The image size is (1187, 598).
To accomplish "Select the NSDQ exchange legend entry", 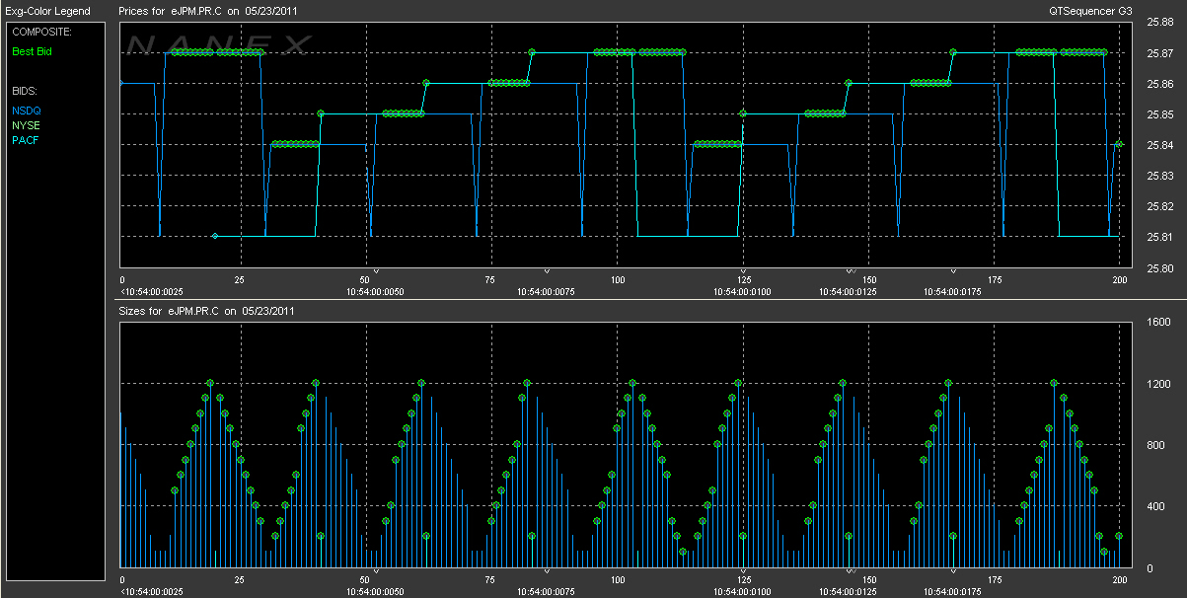I will [x=27, y=111].
